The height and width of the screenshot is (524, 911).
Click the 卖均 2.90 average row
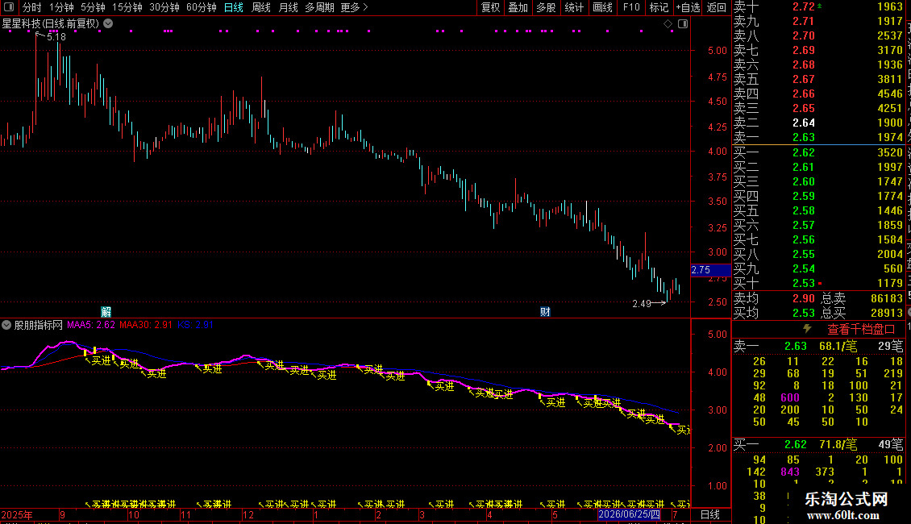click(775, 298)
